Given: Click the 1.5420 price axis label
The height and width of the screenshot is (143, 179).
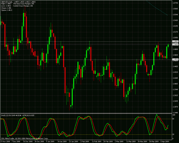Looking at the screenshot, I should (176, 20).
